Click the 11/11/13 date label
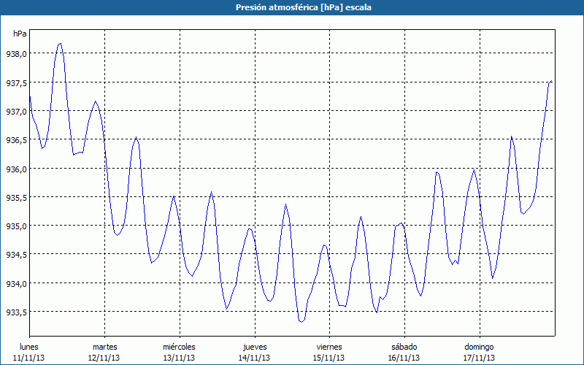584x365 pixels. point(29,358)
